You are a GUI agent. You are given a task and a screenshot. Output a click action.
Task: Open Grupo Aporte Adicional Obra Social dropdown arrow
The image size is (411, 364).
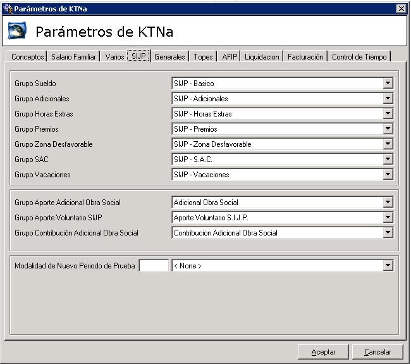[388, 203]
